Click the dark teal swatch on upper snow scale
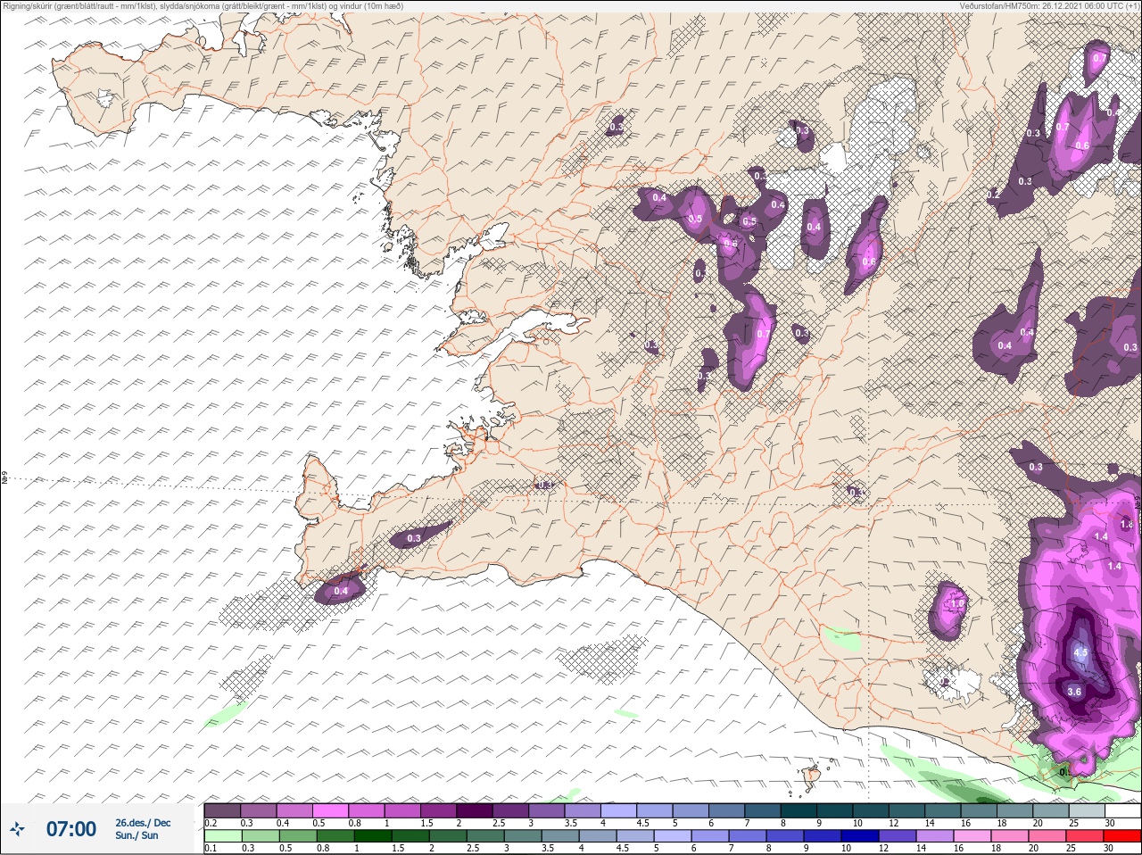Image resolution: width=1142 pixels, height=855 pixels. tap(799, 809)
